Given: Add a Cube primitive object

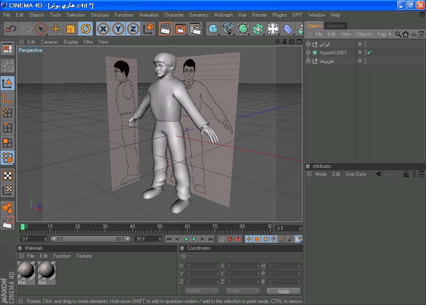Looking at the screenshot, I should pyautogui.click(x=213, y=29).
